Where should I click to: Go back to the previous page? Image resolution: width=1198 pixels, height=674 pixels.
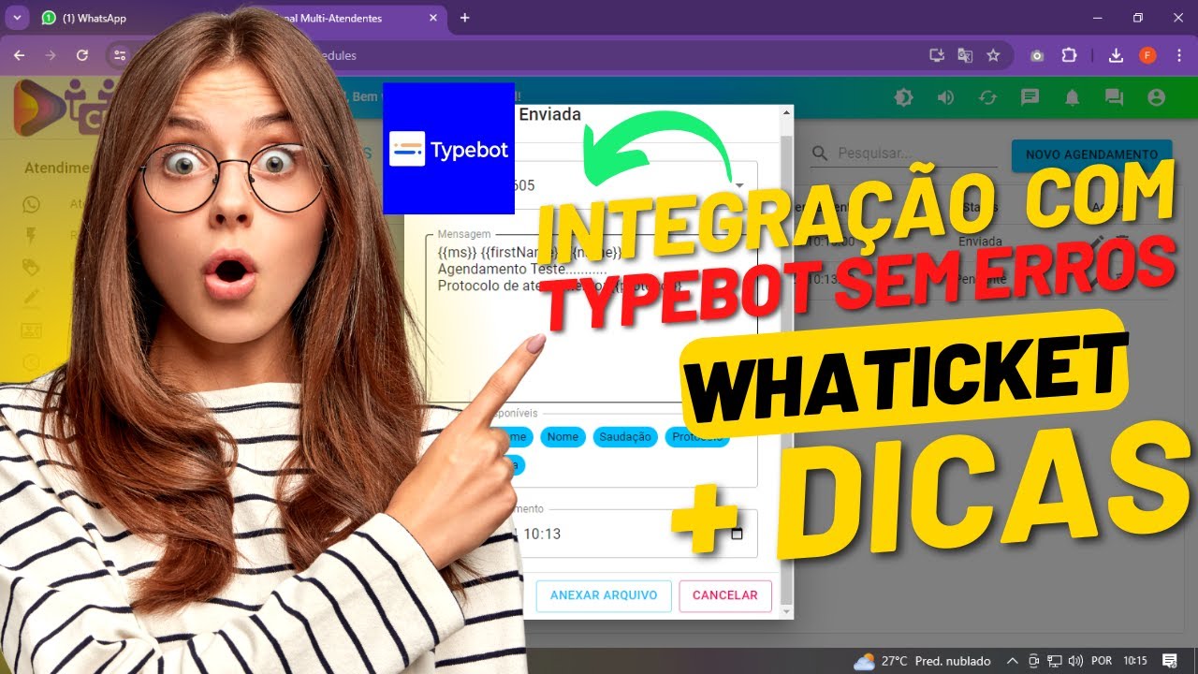pyautogui.click(x=20, y=55)
